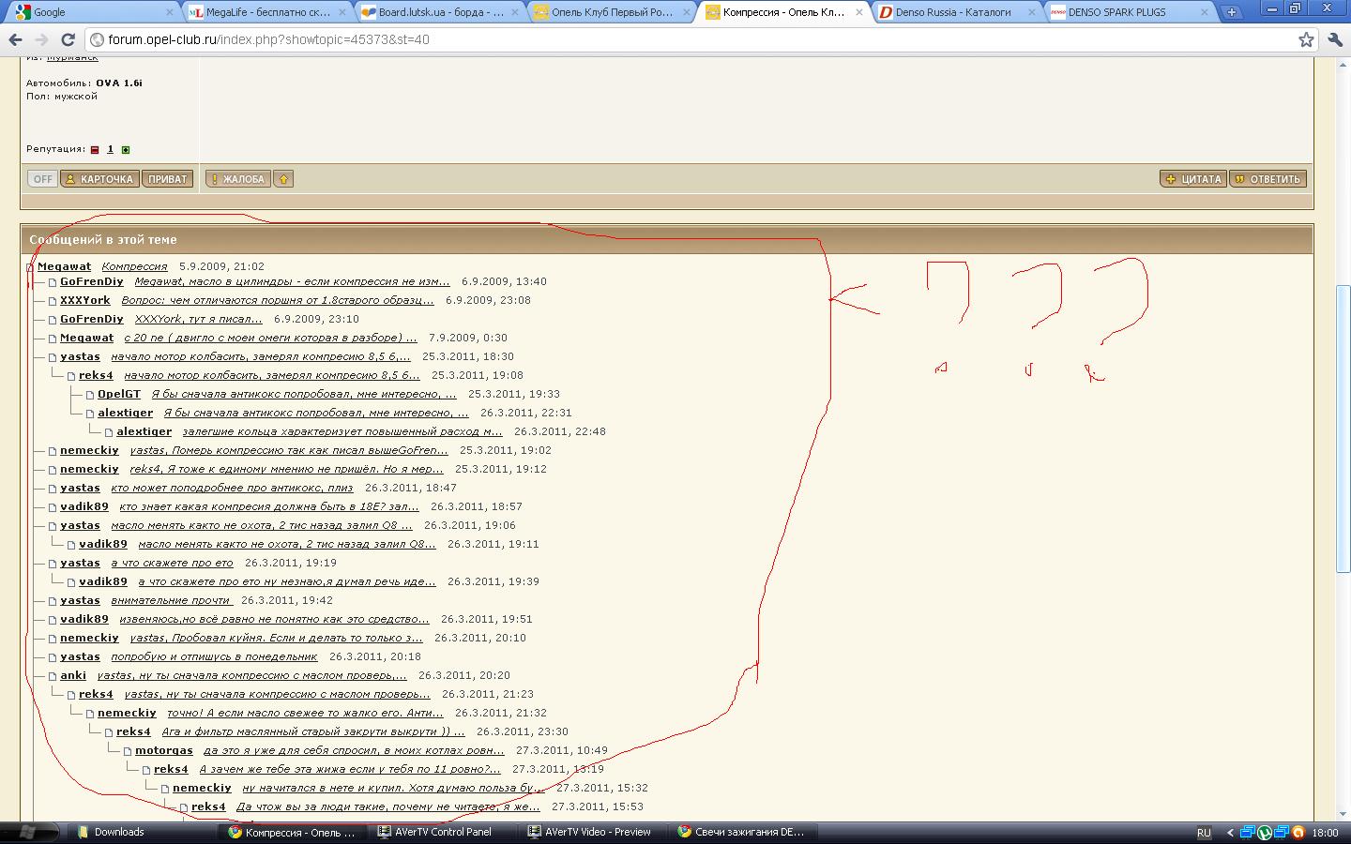Viewport: 1351px width, 844px height.
Task: Open the user's КАРТОЧКА profile card
Action: [100, 179]
